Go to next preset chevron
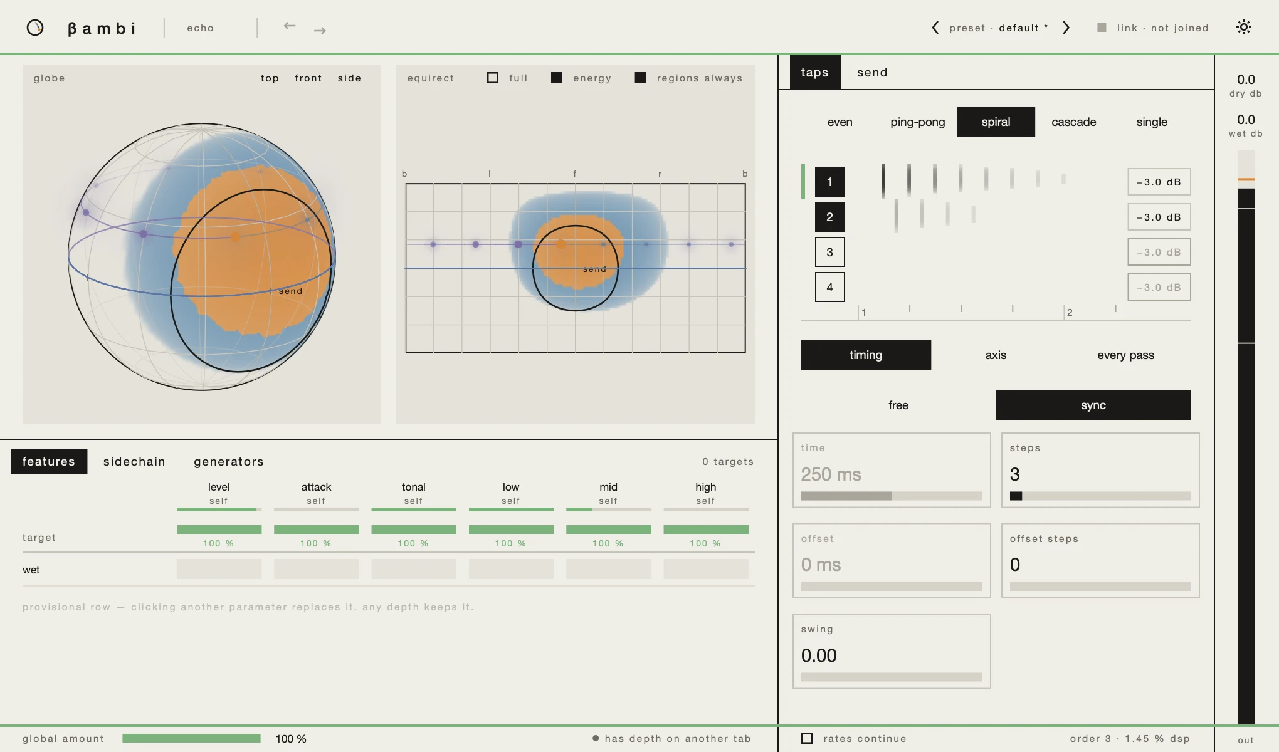 click(x=1066, y=28)
